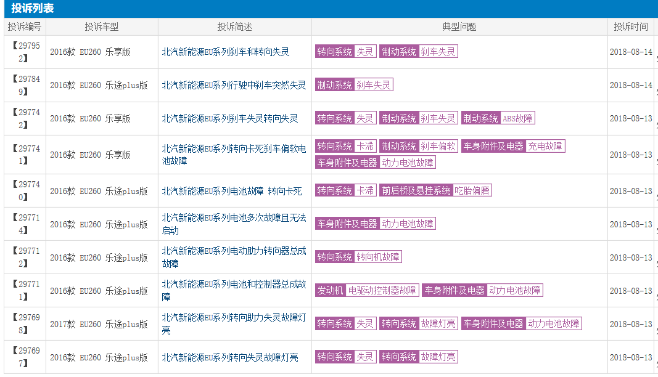
Task: Open complaint 北汽新能源EU系列转向失灵故障灯亮
Action: [230, 357]
